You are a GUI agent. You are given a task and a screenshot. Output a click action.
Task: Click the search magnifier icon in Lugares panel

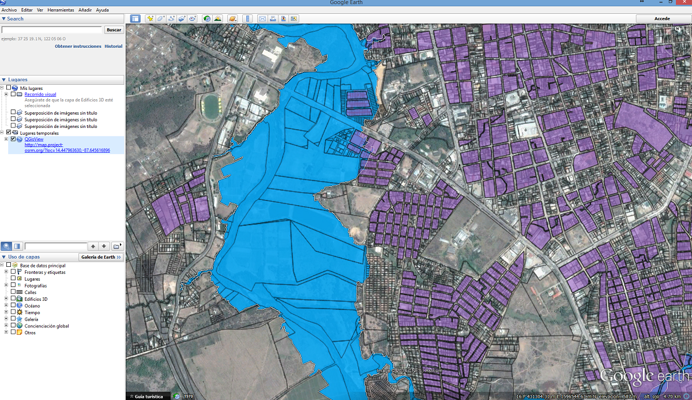pyautogui.click(x=6, y=246)
